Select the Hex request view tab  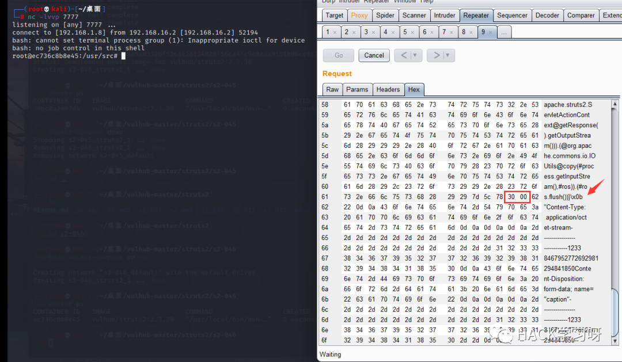point(414,90)
